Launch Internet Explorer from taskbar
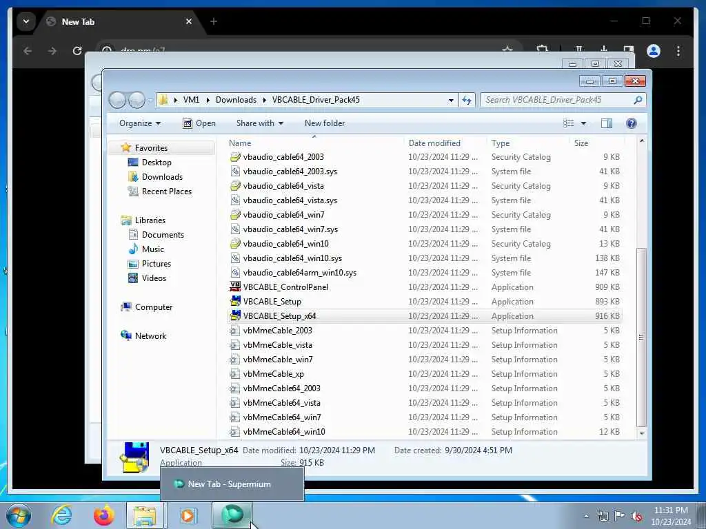 pyautogui.click(x=61, y=515)
